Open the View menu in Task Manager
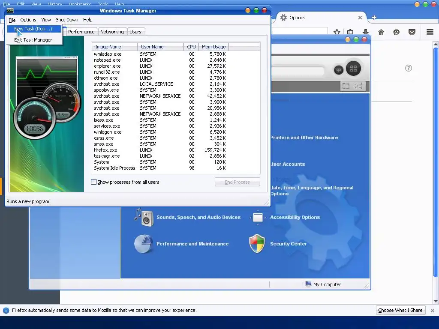439x329 pixels. (46, 20)
